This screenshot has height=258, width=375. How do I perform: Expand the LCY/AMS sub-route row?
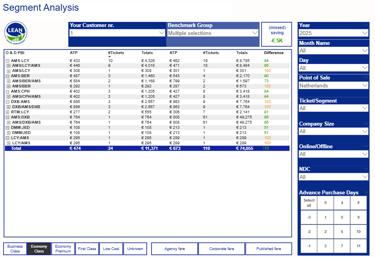coord(9,143)
